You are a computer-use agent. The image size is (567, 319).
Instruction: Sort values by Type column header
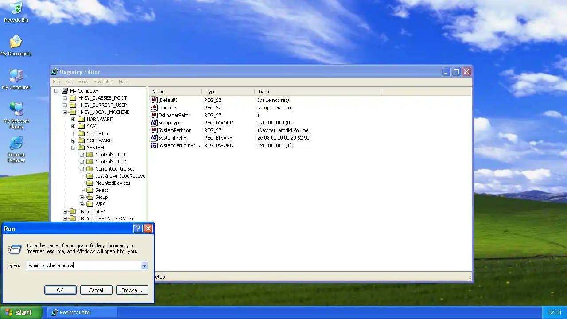click(x=228, y=92)
